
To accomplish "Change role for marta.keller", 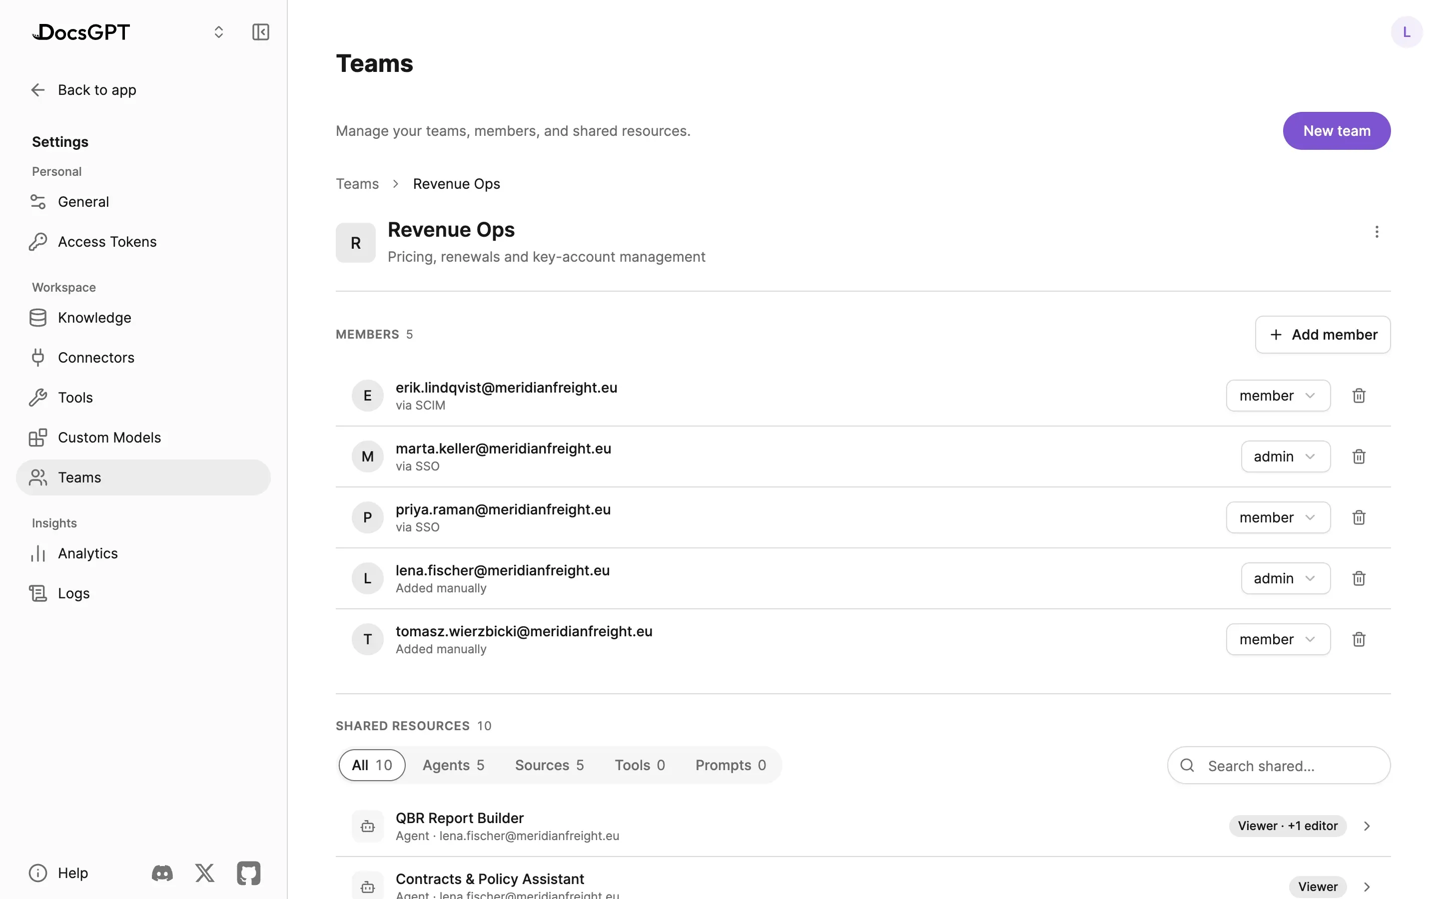I will coord(1285,456).
